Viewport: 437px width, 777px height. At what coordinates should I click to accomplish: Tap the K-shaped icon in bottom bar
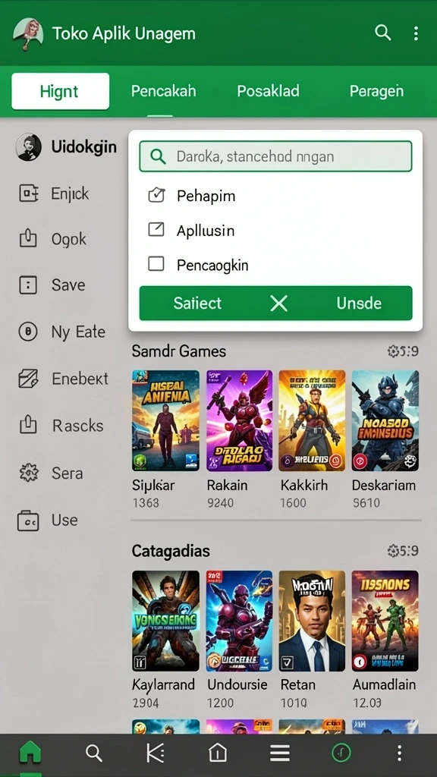(x=155, y=753)
